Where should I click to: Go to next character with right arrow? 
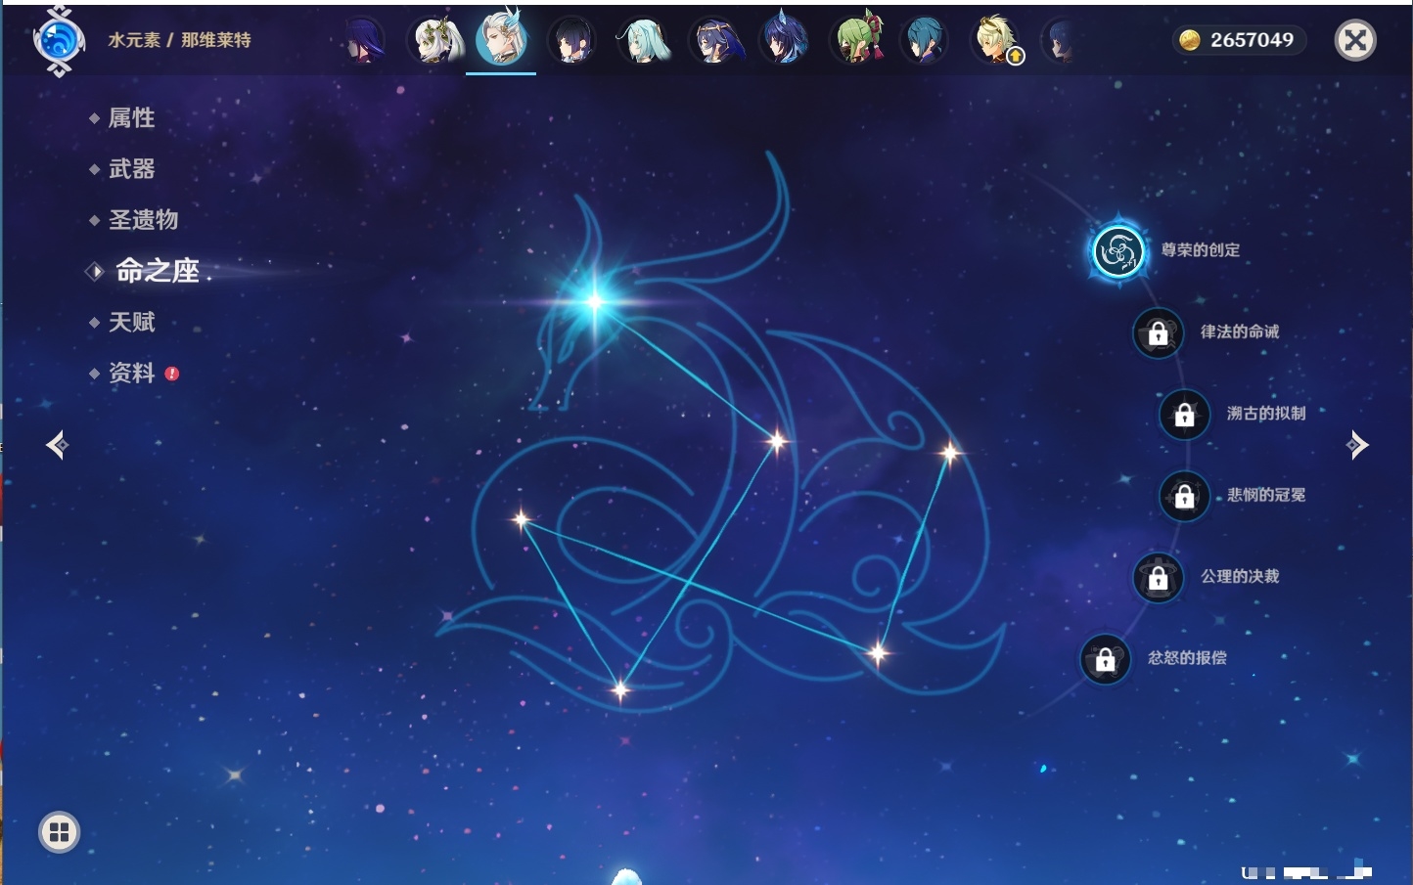[1357, 445]
